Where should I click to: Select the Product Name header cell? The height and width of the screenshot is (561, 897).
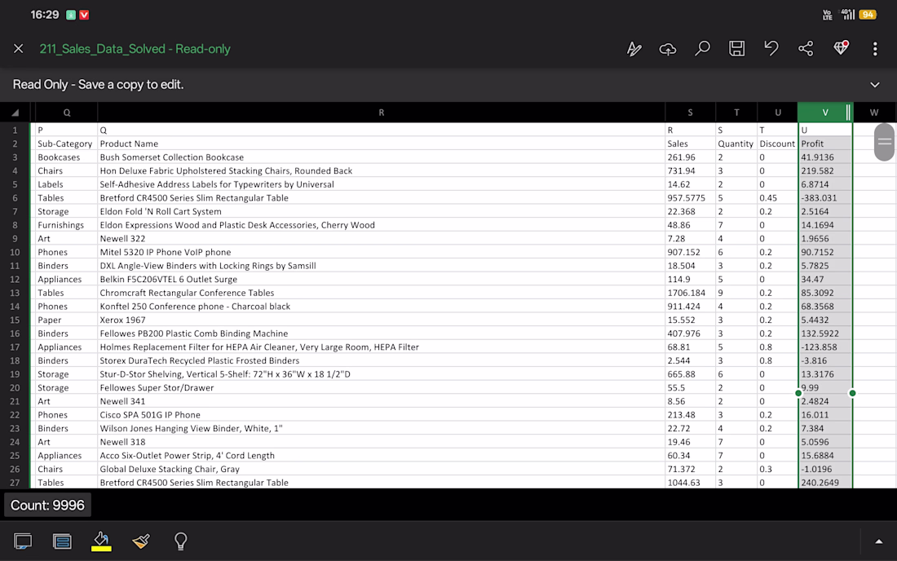(382, 144)
